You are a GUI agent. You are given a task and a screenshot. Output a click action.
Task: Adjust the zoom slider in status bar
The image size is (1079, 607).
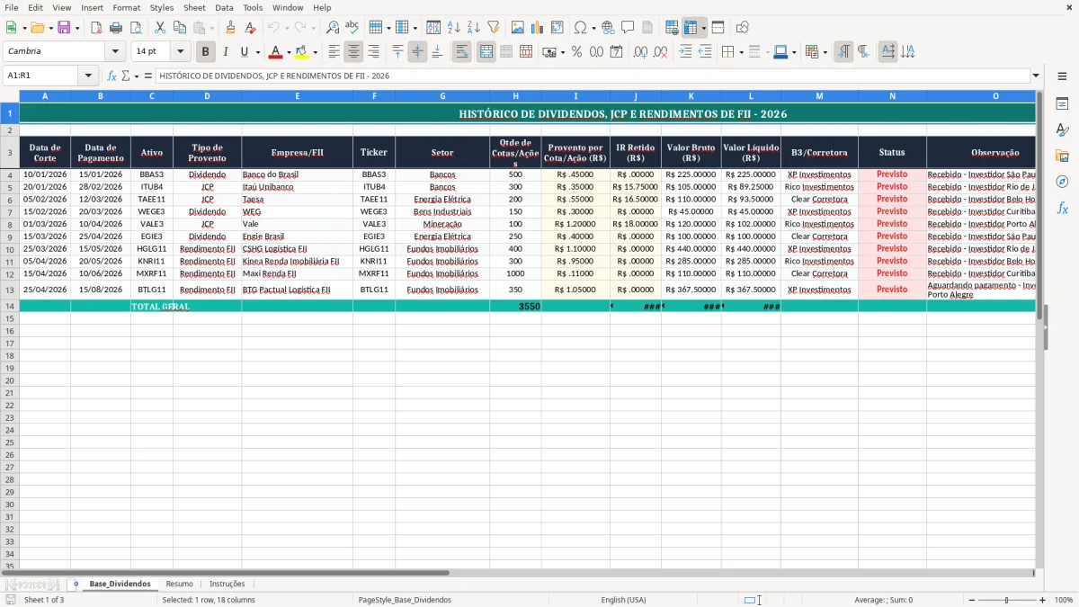pyautogui.click(x=1007, y=600)
